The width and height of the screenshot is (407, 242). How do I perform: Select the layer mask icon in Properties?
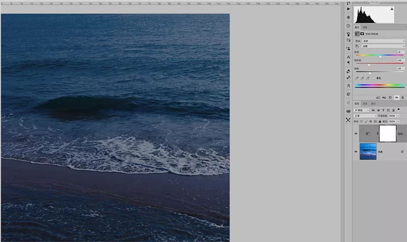coord(362,34)
